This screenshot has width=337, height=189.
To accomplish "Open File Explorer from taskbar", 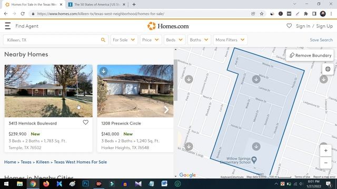I will tap(20, 184).
